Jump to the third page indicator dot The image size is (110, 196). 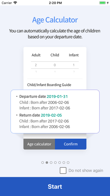coord(51,162)
